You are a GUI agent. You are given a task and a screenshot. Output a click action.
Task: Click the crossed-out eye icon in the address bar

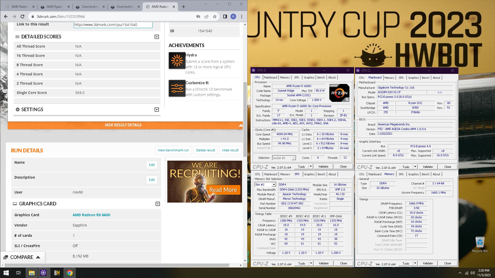coord(198,16)
